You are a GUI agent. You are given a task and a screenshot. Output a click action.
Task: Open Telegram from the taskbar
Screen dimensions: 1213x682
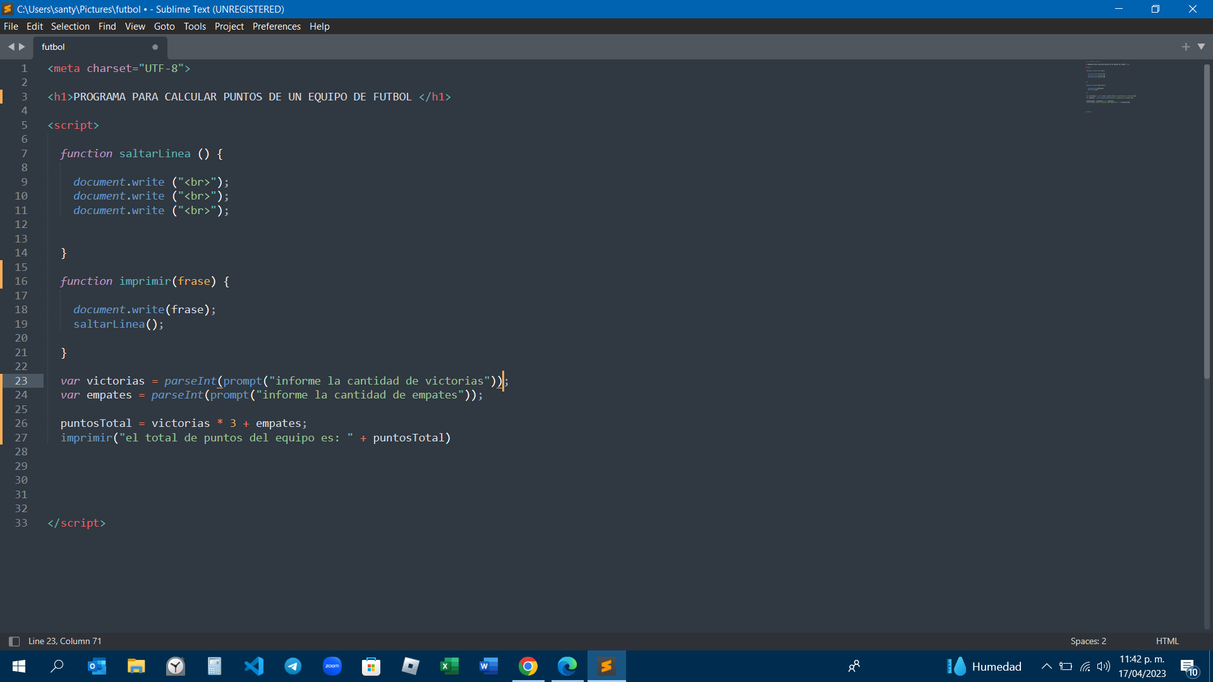click(x=293, y=666)
